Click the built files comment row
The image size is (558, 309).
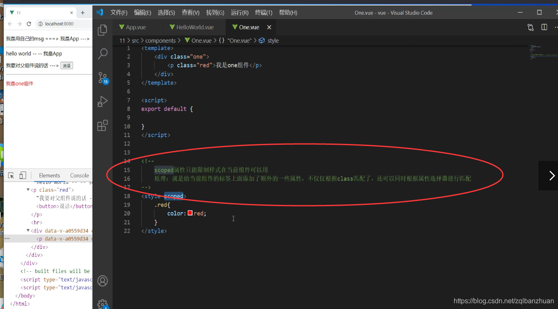click(56, 271)
